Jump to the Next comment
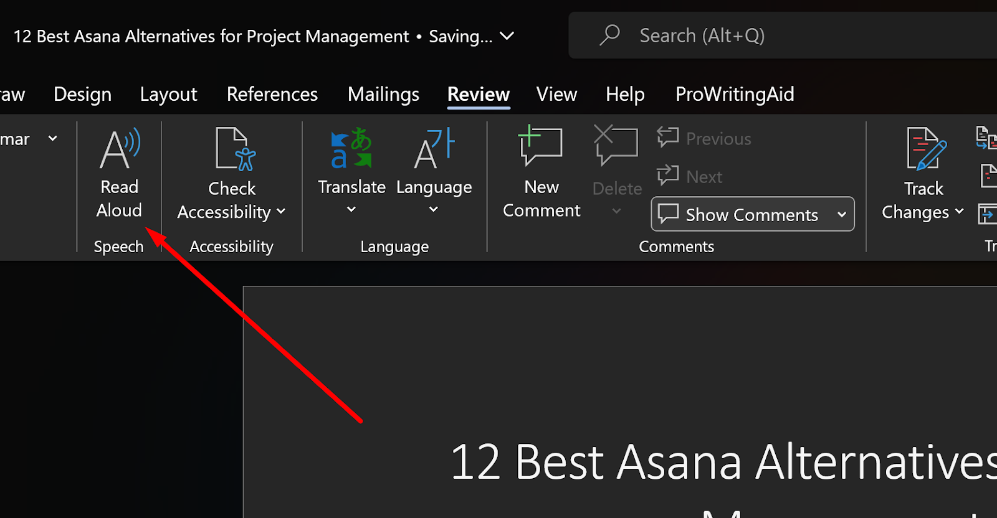The image size is (997, 518). pos(690,176)
